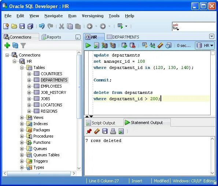This screenshot has width=218, height=186.
Task: Click the New file icon in main toolbar
Action: (x=6, y=26)
